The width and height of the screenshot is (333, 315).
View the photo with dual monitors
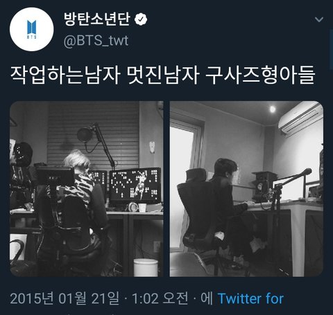[87, 189]
